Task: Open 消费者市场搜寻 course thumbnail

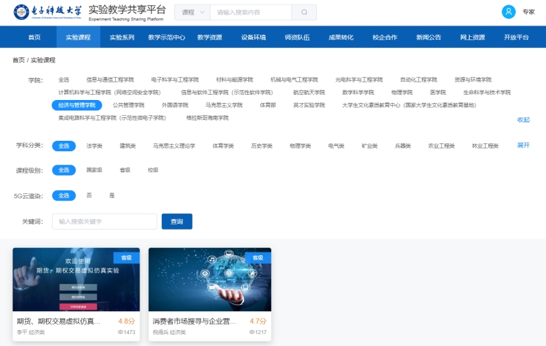Action: click(210, 280)
